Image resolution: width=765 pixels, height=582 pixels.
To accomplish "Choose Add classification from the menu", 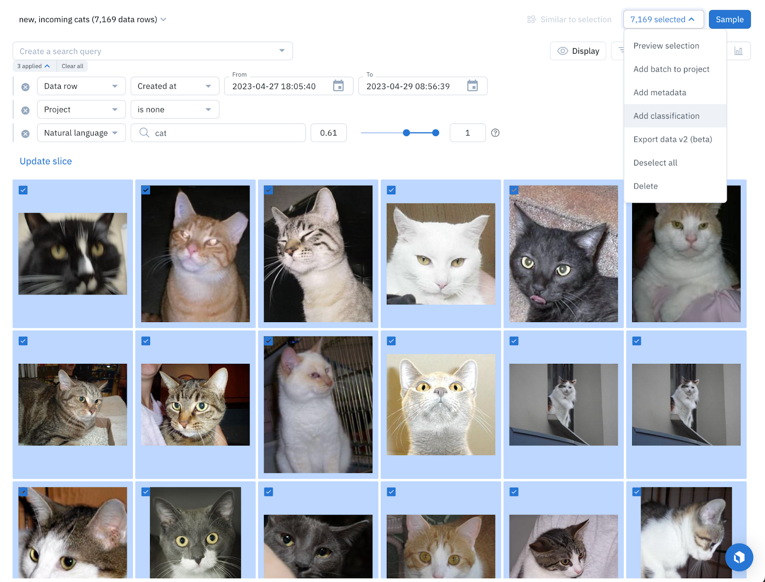I will click(x=666, y=116).
